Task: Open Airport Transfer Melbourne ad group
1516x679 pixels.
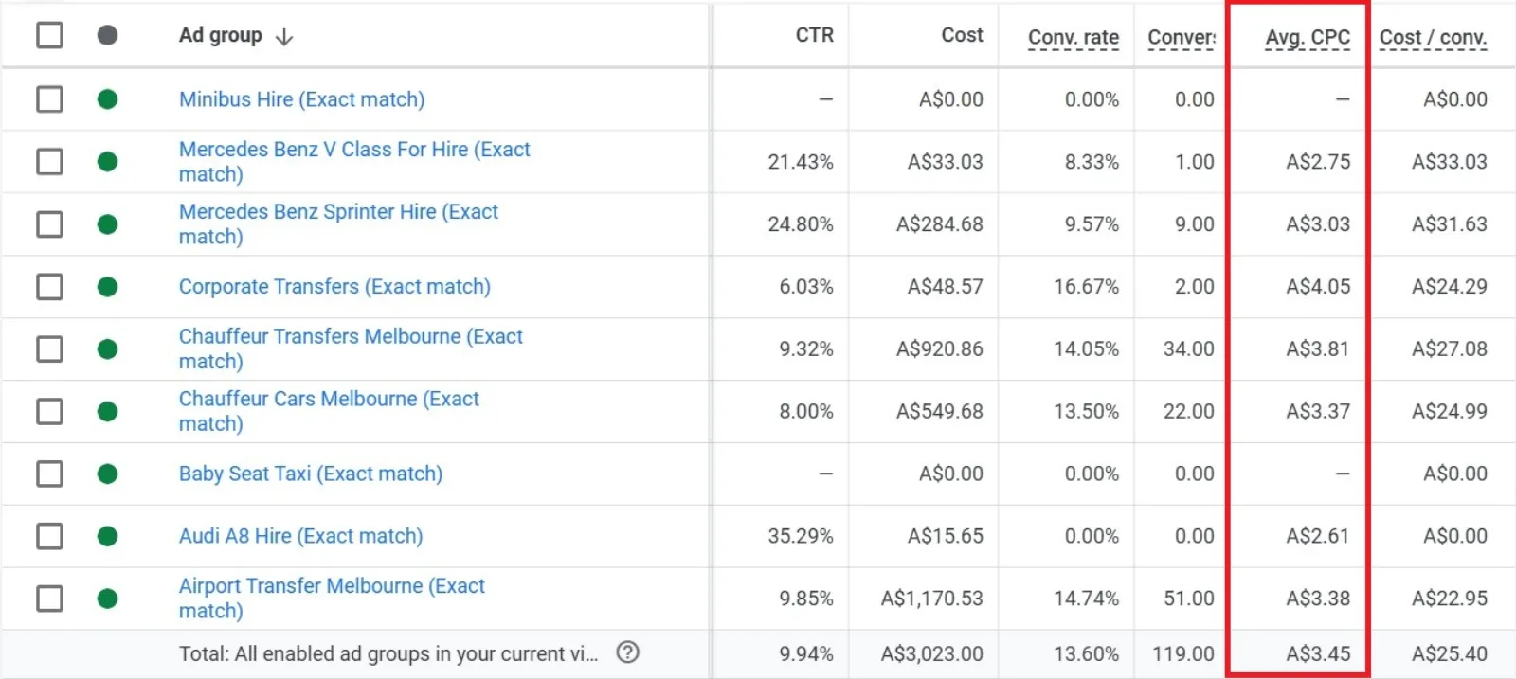Action: (x=332, y=599)
